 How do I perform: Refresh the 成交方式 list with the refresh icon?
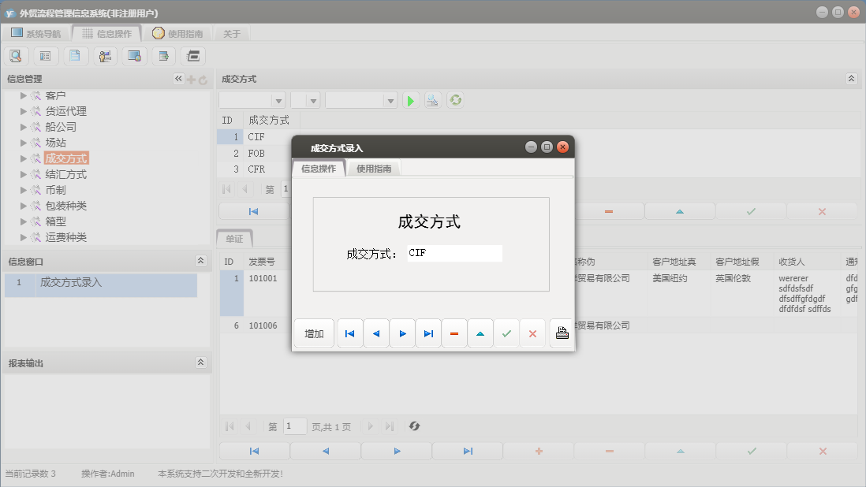[x=456, y=100]
